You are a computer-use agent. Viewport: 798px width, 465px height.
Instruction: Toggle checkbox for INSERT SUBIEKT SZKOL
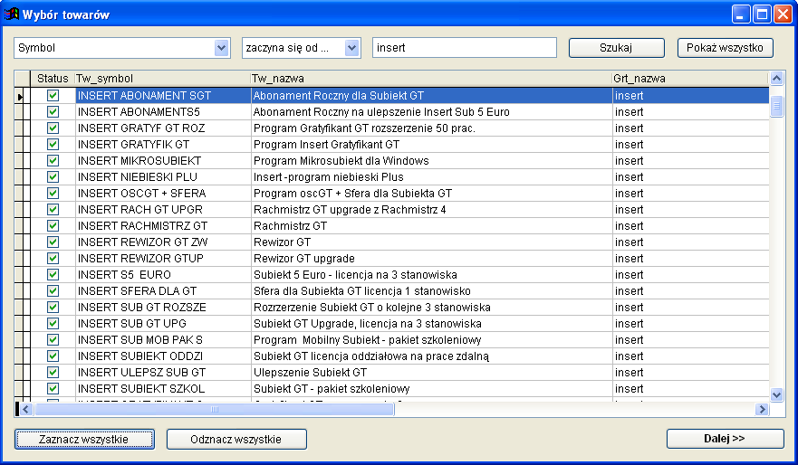(53, 388)
